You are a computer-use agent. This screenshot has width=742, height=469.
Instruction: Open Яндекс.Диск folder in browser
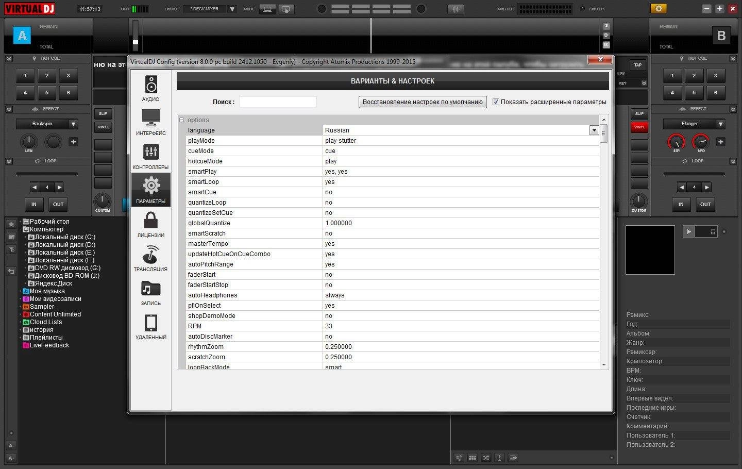[54, 283]
